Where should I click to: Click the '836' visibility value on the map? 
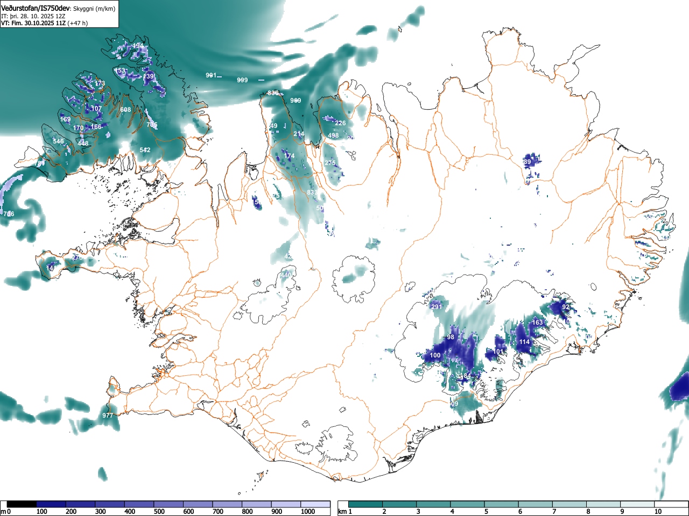(273, 93)
